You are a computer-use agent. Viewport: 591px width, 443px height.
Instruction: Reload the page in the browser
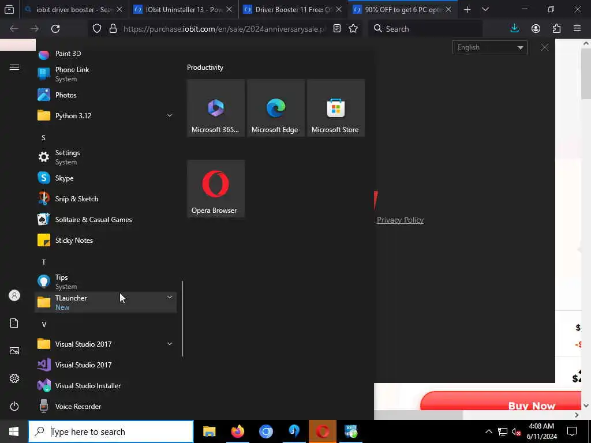click(x=55, y=29)
